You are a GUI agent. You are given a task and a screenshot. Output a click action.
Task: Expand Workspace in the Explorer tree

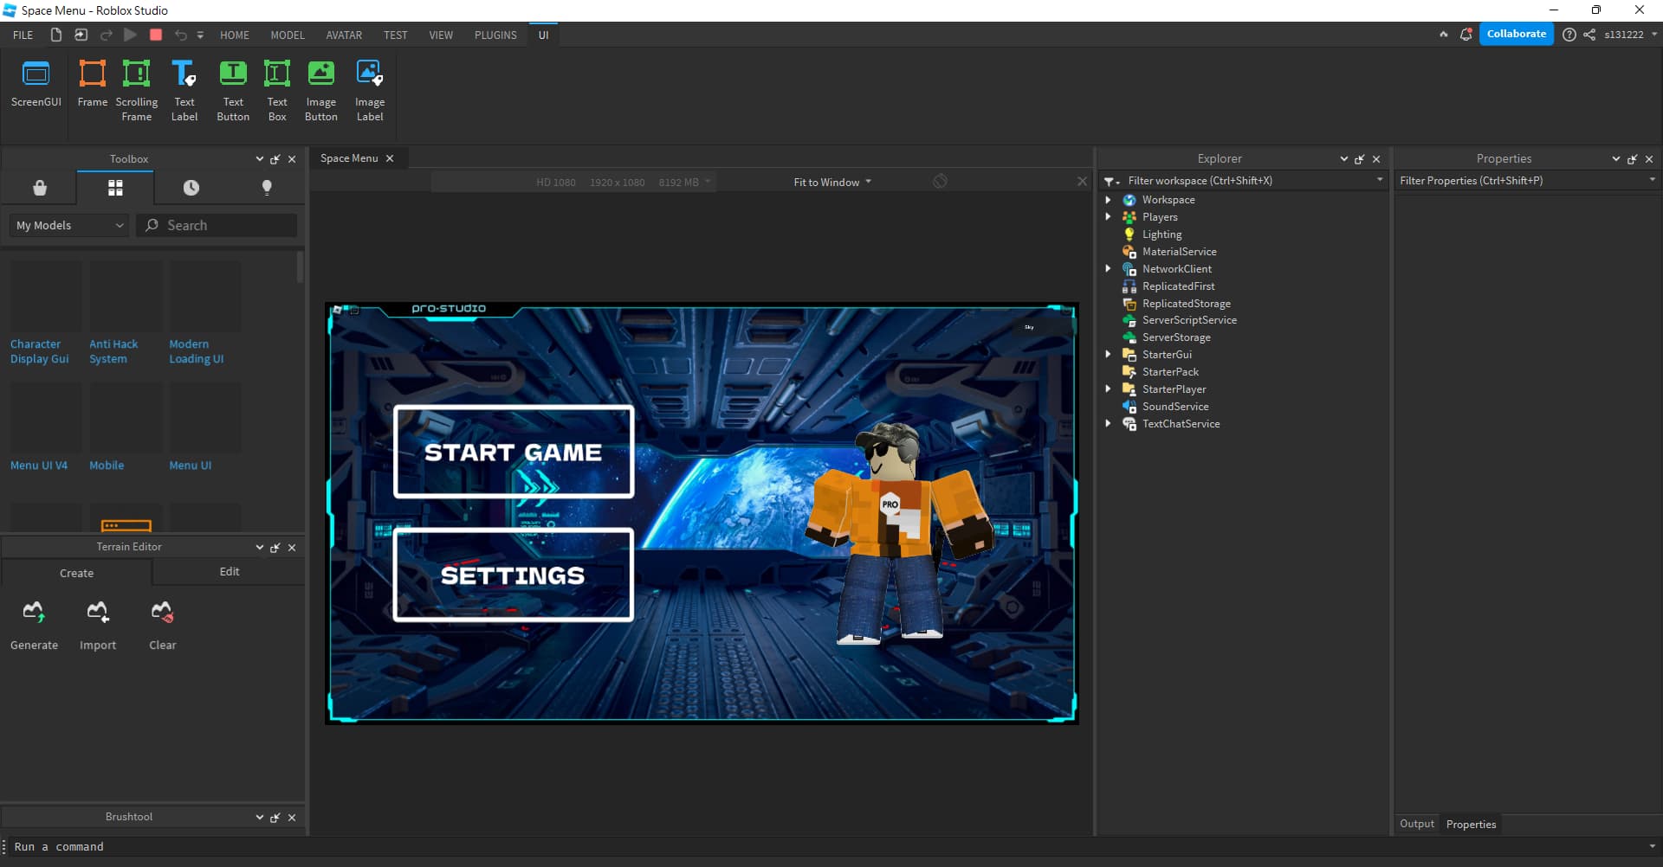click(x=1110, y=199)
